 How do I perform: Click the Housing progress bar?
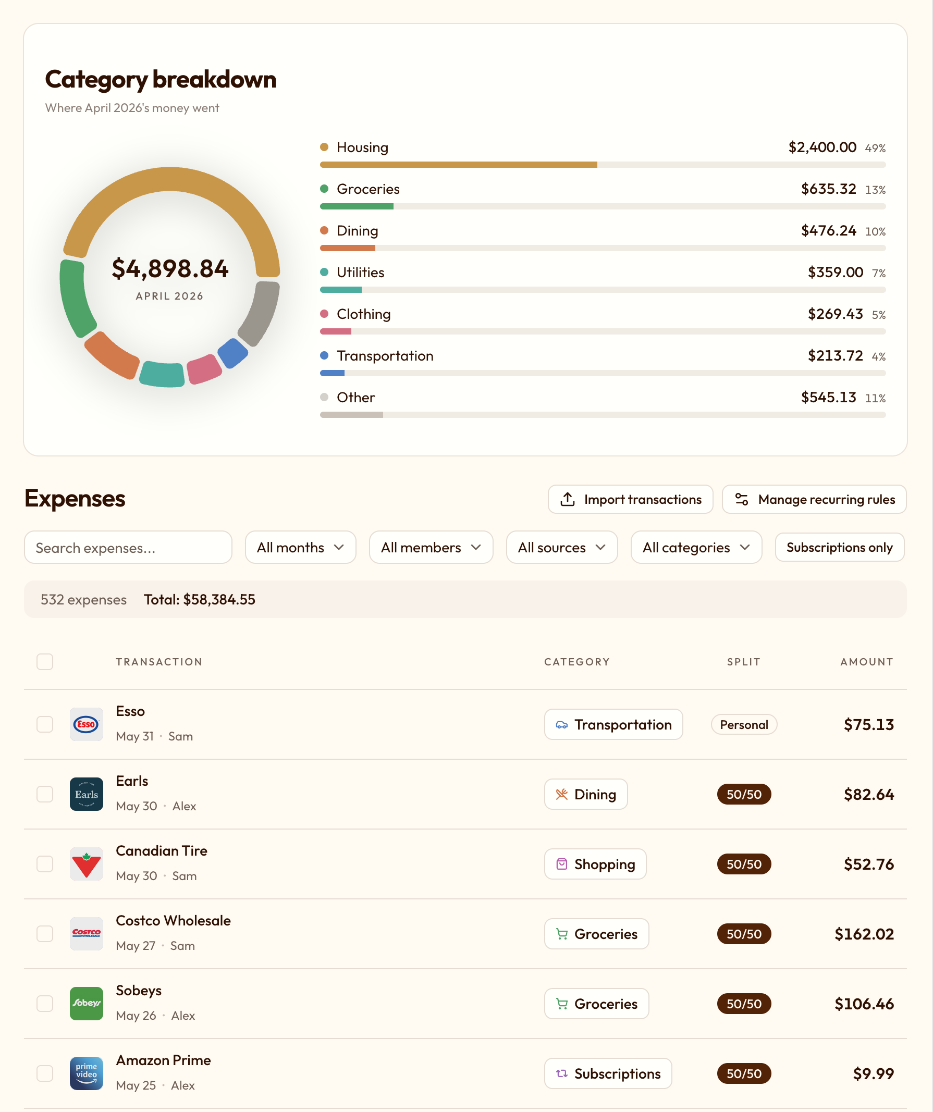point(603,165)
